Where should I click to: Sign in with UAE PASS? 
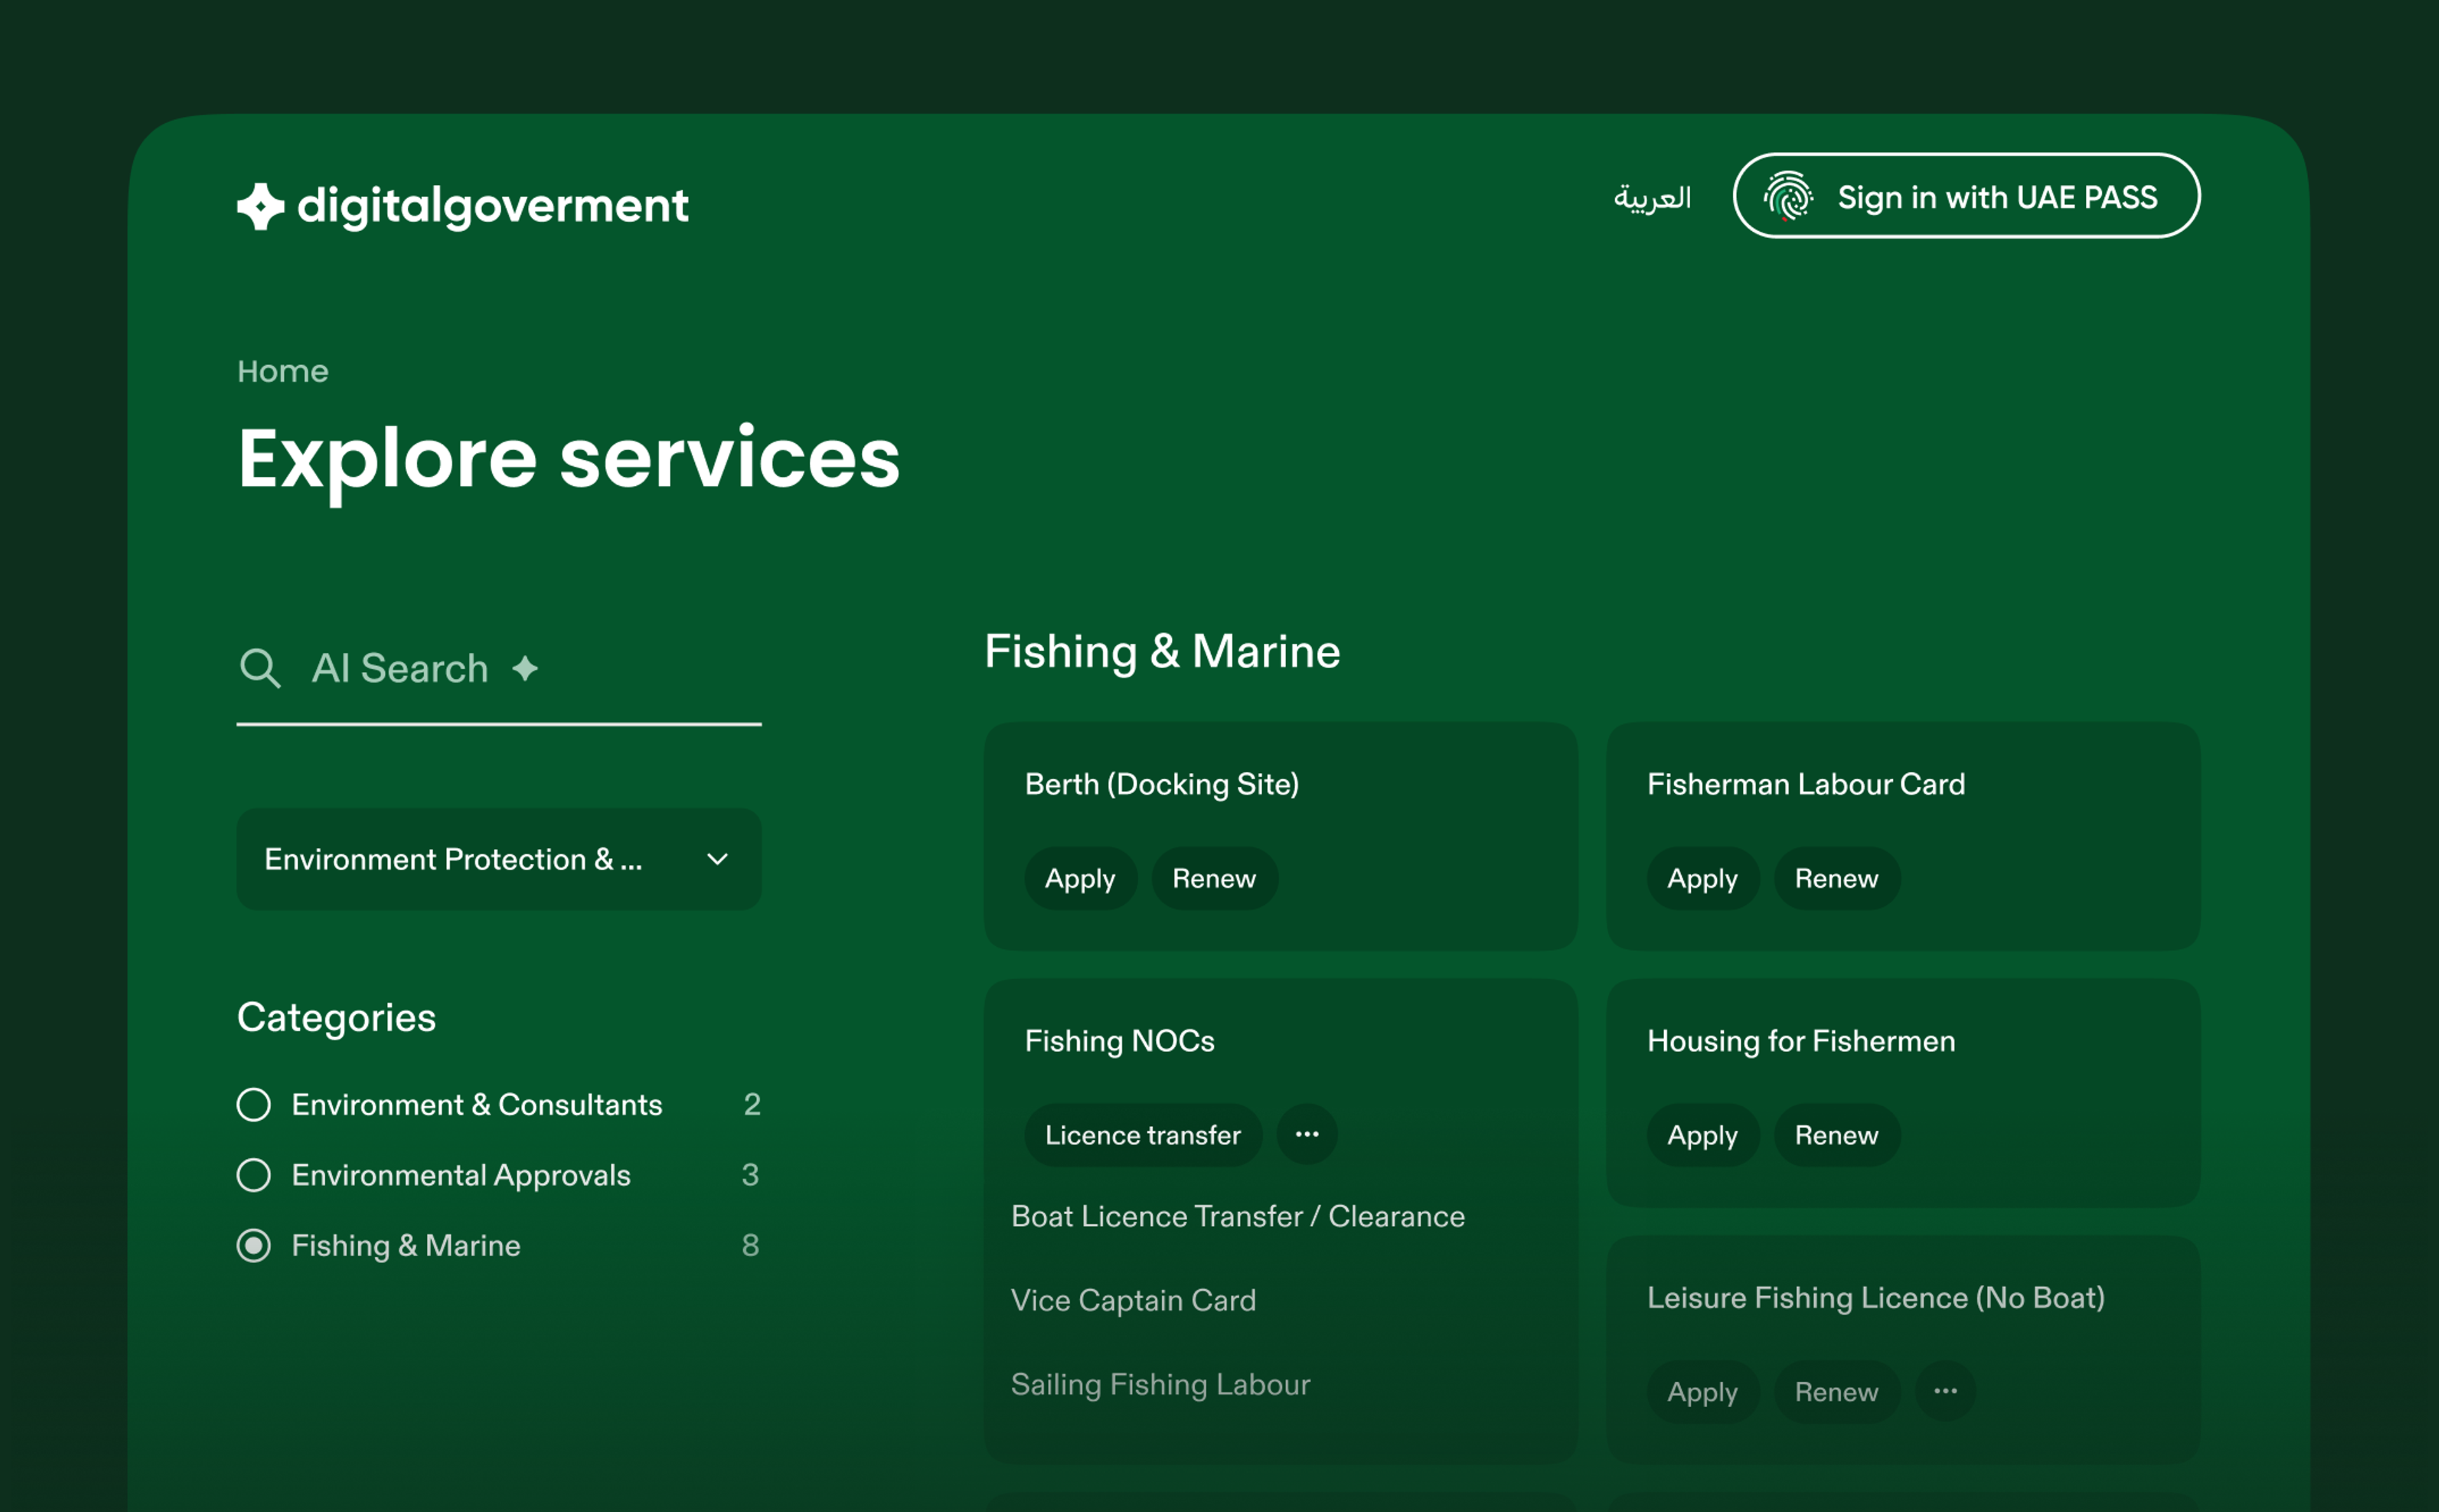[1966, 196]
